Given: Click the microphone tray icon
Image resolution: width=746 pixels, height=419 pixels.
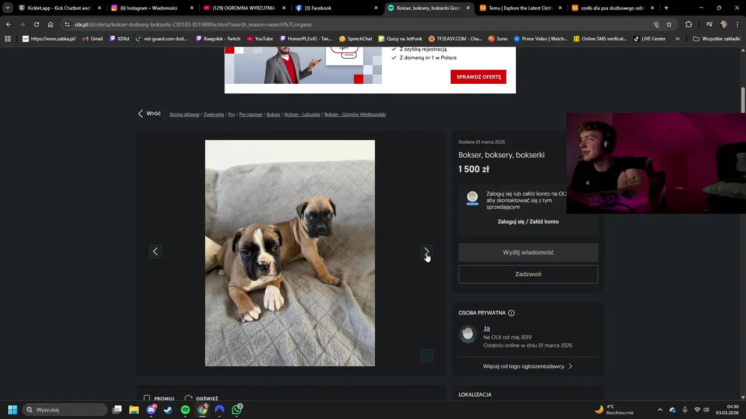Looking at the screenshot, I should click(x=685, y=410).
